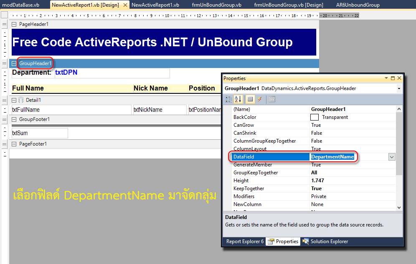Click the PageHeader1 section bar label
Image resolution: width=416 pixels, height=264 pixels.
tap(34, 24)
